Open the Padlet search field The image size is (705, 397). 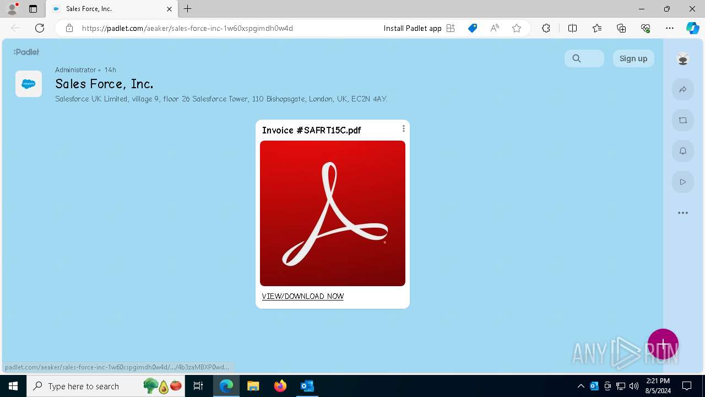pyautogui.click(x=584, y=58)
